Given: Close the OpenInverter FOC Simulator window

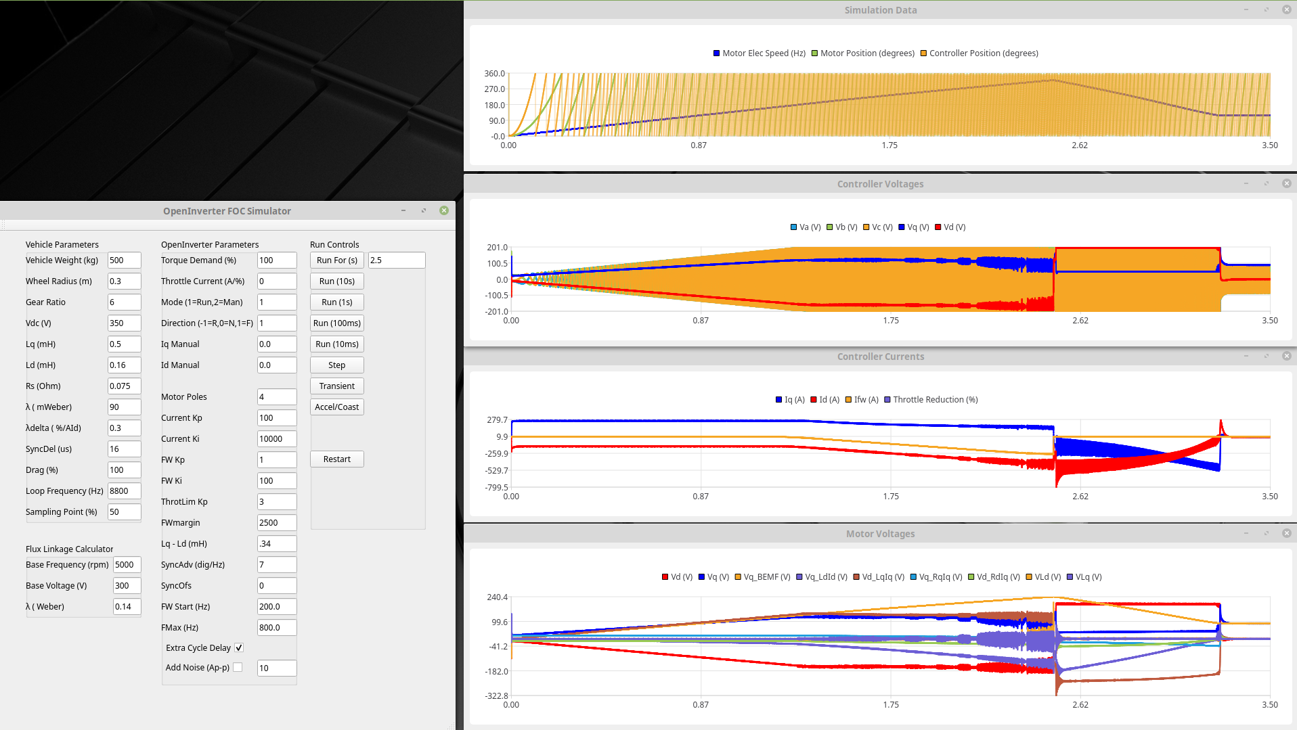Looking at the screenshot, I should pos(444,210).
